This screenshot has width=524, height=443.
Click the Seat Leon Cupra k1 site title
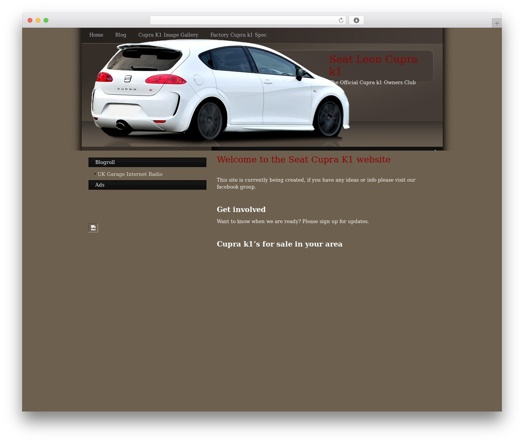pyautogui.click(x=373, y=65)
